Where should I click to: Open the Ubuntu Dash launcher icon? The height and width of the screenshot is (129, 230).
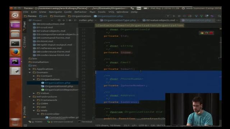(15, 15)
